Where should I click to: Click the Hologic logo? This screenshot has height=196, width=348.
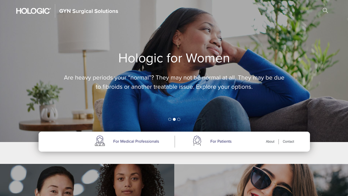33,11
